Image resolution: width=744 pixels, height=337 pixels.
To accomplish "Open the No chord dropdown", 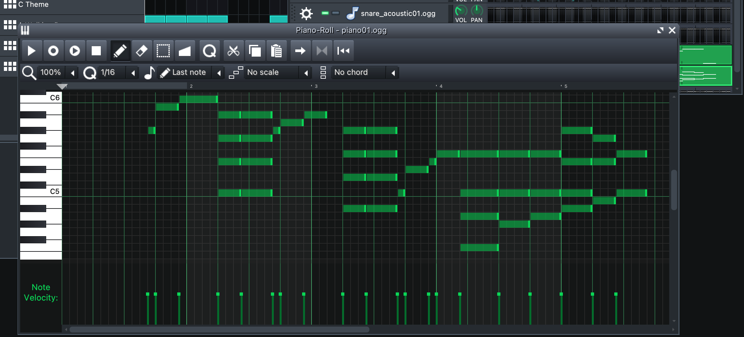I will coord(365,73).
